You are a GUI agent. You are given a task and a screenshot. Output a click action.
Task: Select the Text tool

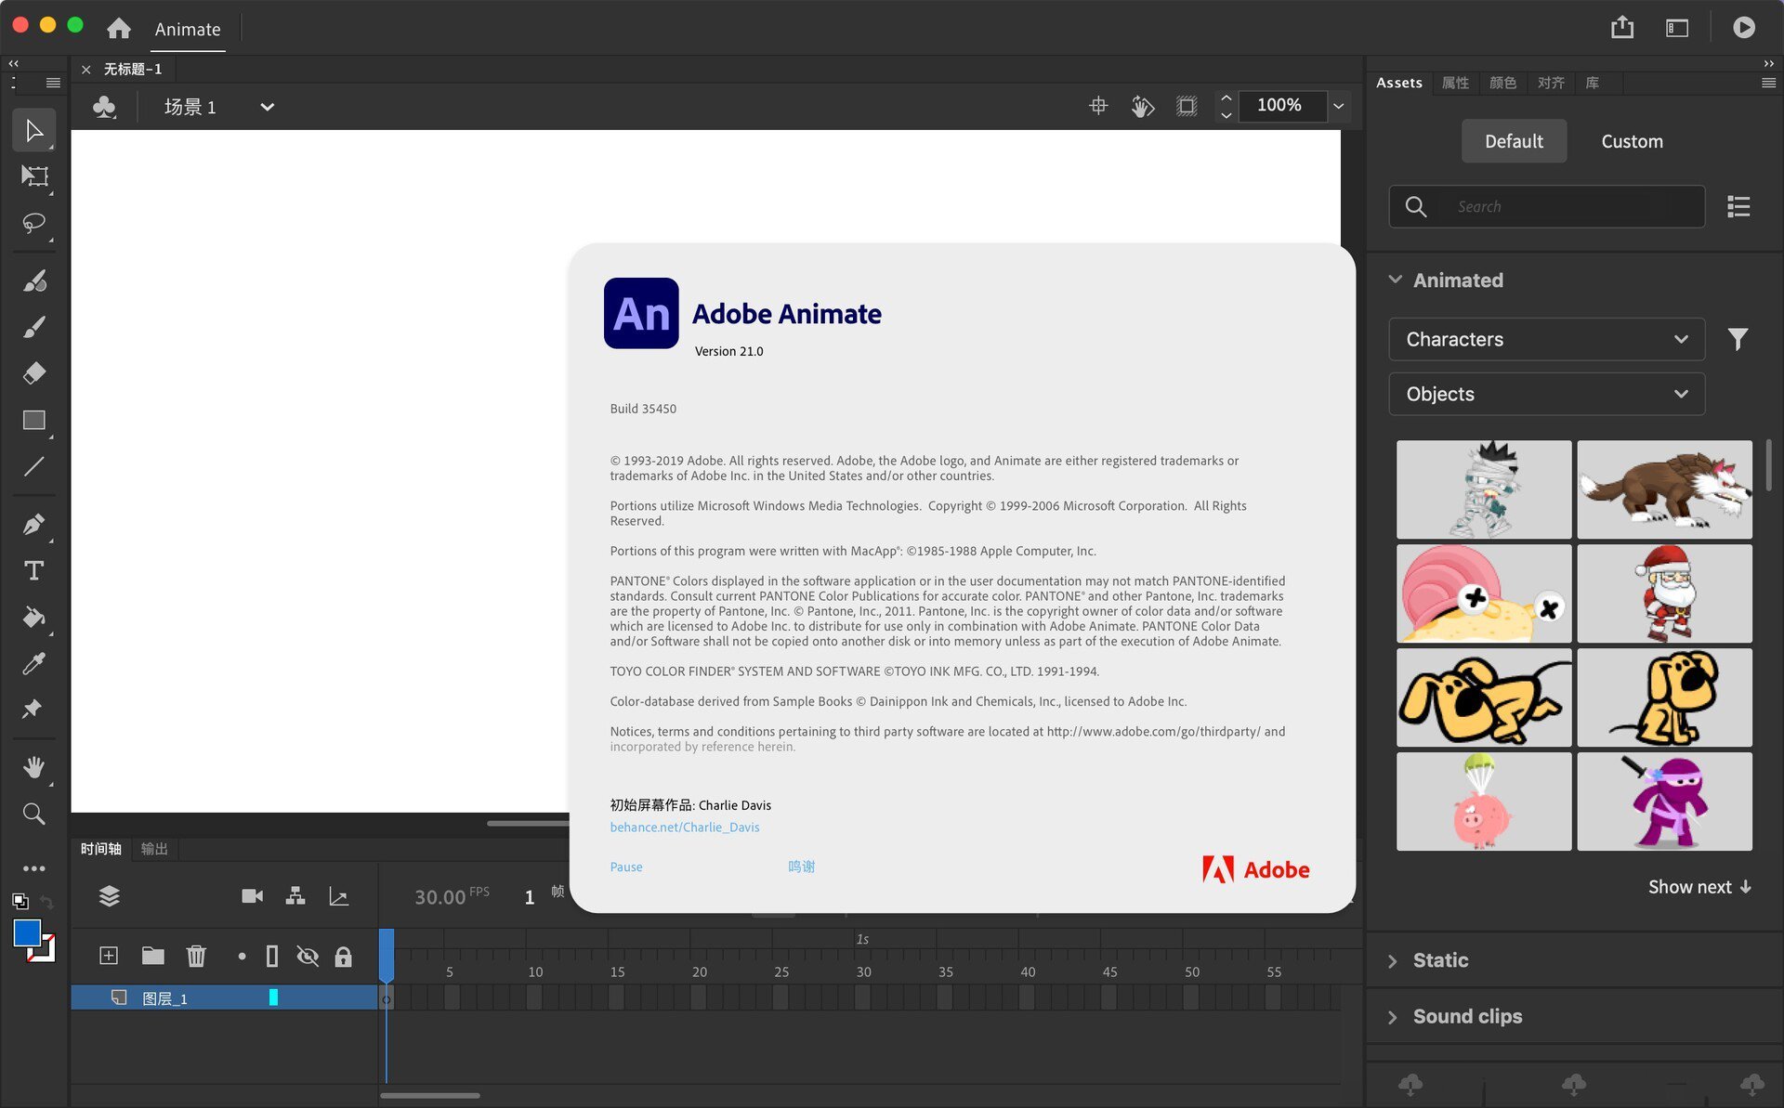(33, 570)
